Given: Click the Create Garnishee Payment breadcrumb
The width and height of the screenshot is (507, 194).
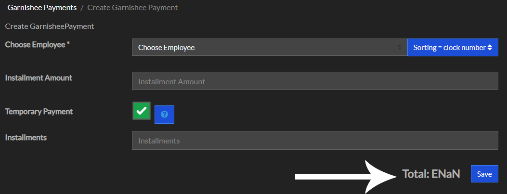Looking at the screenshot, I should pyautogui.click(x=132, y=8).
